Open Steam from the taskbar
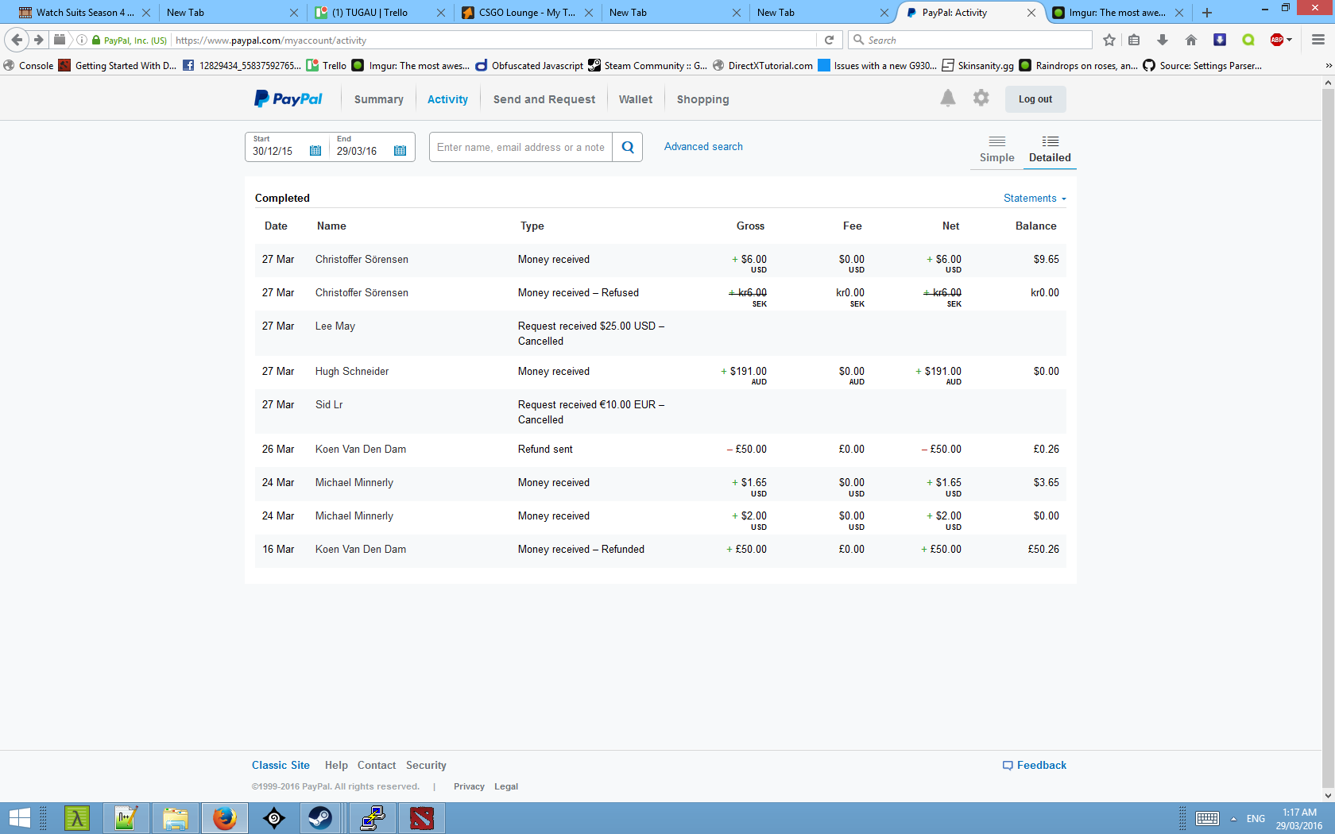 (320, 817)
